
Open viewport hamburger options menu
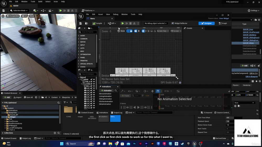[x=3, y=16]
